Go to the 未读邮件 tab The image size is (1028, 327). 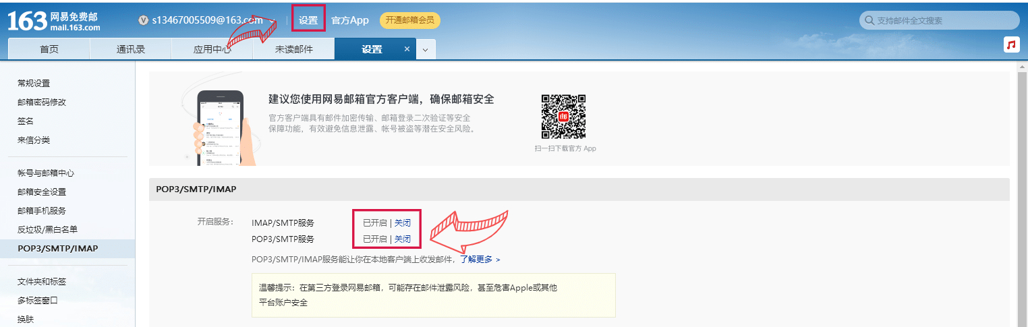click(x=294, y=49)
